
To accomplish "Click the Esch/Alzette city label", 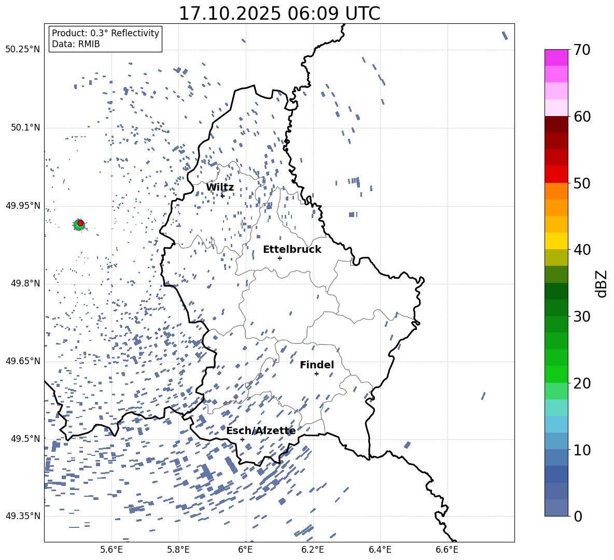I will (261, 431).
